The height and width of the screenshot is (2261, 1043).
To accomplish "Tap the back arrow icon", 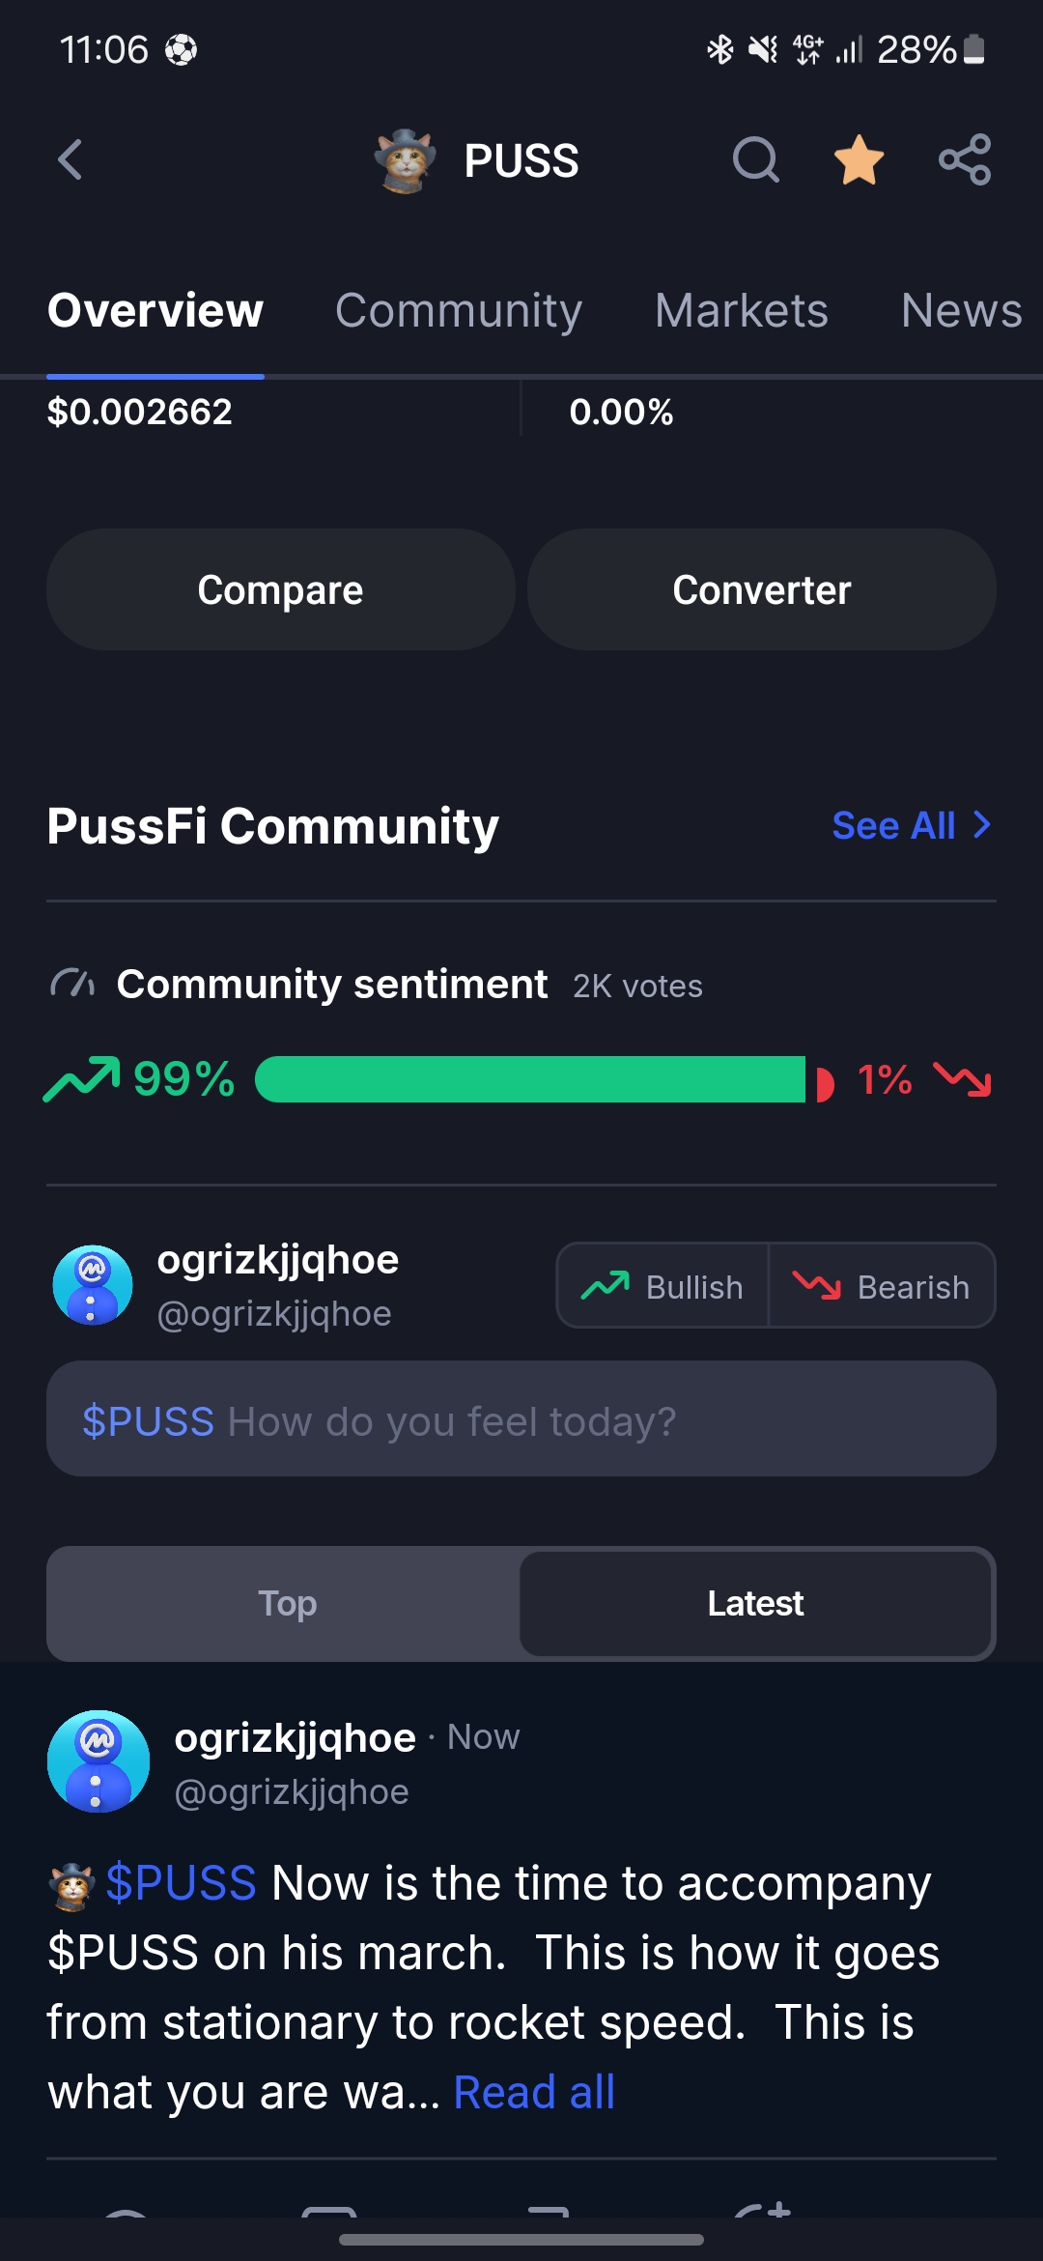I will tap(70, 159).
